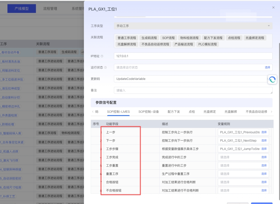The image size is (280, 204).
Task: Switch to the 配方下发 tab
Action: tap(174, 112)
